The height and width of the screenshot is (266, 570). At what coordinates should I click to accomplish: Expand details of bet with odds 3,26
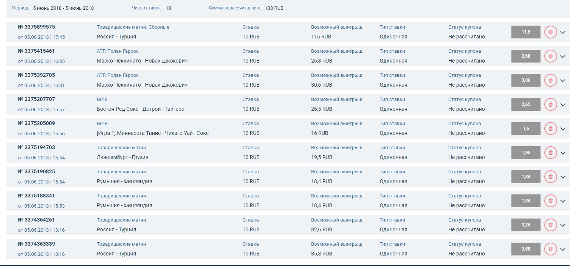[563, 225]
